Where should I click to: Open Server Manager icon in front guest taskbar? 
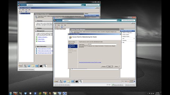61,82
